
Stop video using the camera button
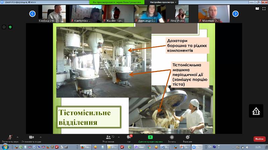pyautogui.click(x=31, y=139)
